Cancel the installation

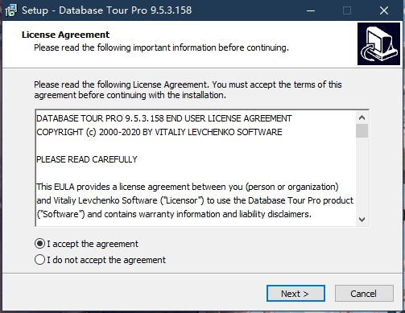(x=364, y=294)
